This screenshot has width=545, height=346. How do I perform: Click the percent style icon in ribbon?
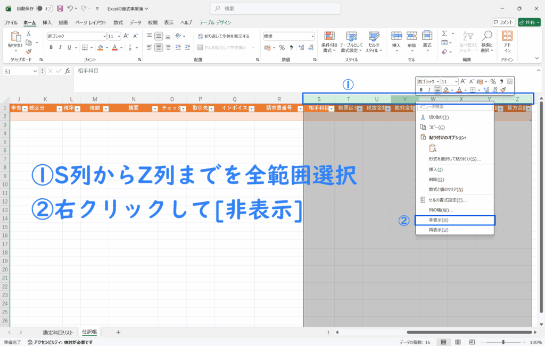(282, 47)
